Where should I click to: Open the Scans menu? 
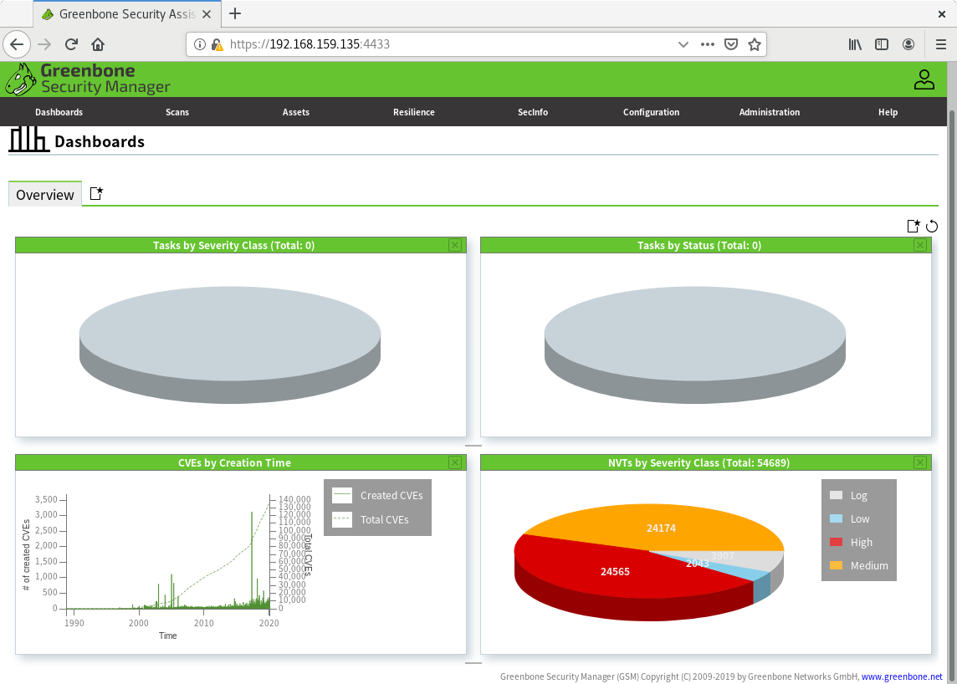[177, 112]
